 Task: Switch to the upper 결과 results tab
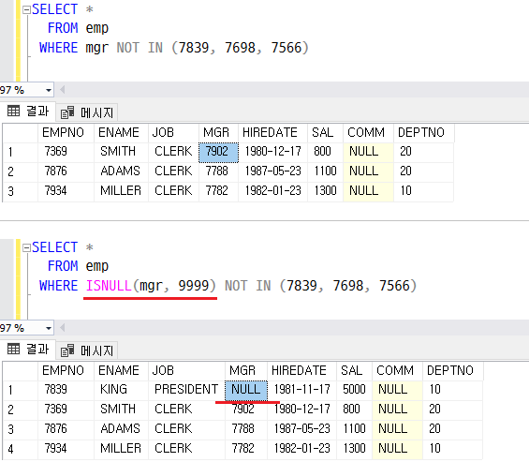[28, 112]
